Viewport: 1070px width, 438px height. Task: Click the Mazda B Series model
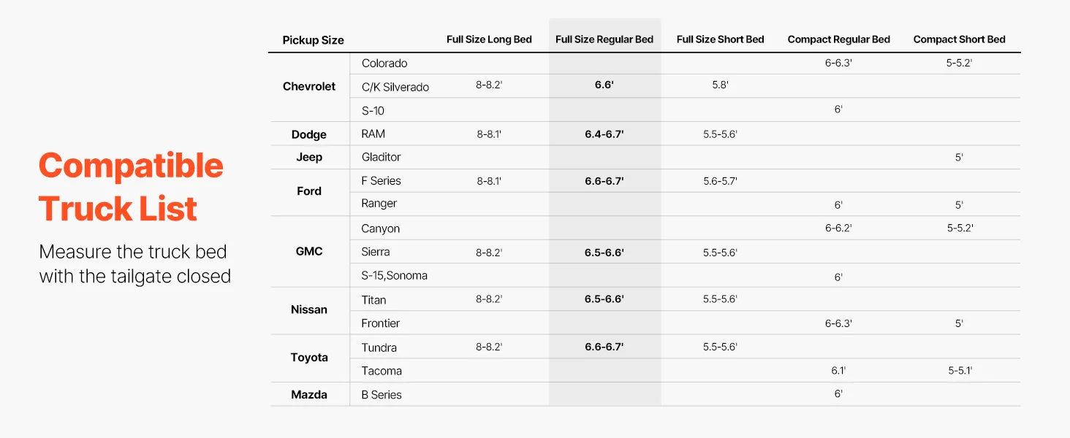pos(382,395)
